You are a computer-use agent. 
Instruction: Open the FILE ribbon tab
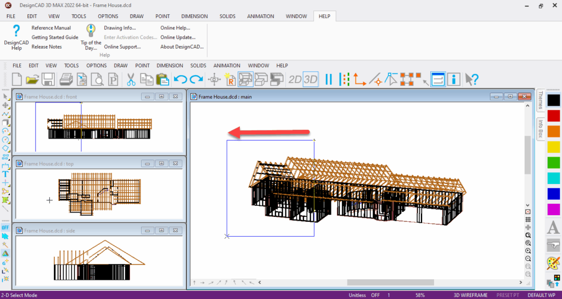click(x=11, y=16)
